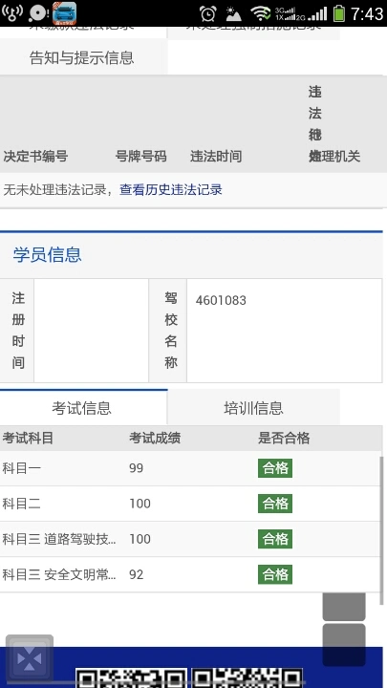This screenshot has width=387, height=688.
Task: Open the 告知与提示信息 tab
Action: coord(83,57)
